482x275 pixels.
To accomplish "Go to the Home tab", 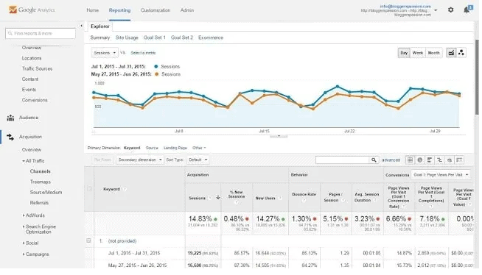I will [x=93, y=10].
